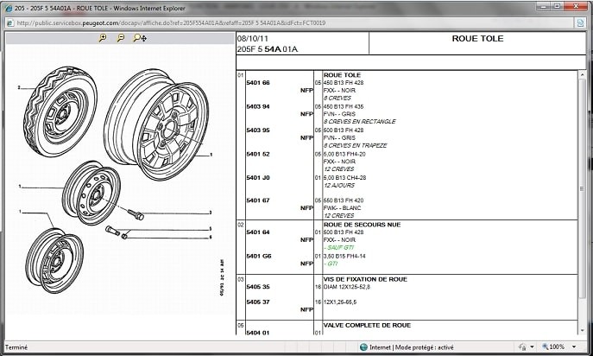Click the 100% zoom level button

pos(553,346)
